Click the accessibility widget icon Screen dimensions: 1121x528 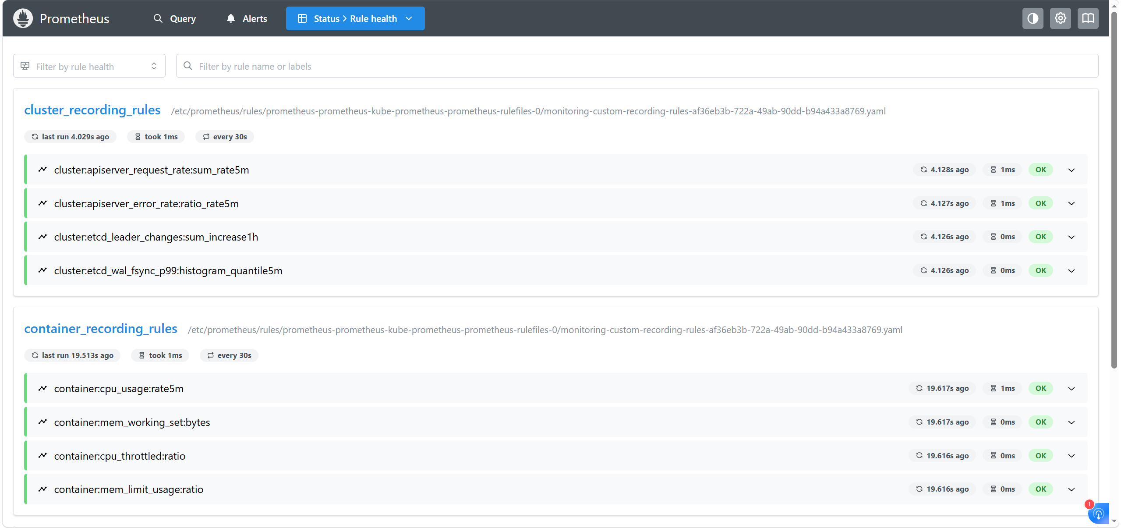pyautogui.click(x=1099, y=513)
